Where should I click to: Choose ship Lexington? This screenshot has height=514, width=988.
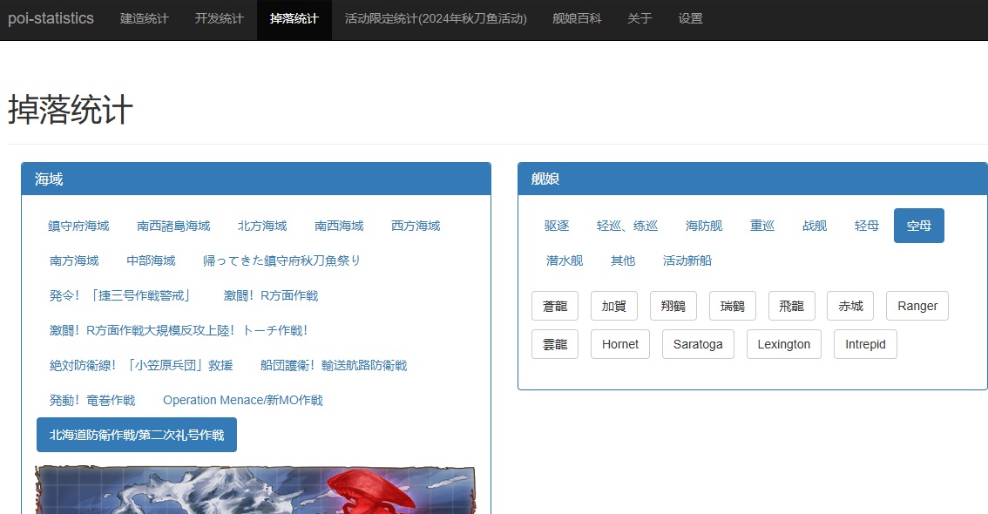coord(784,345)
